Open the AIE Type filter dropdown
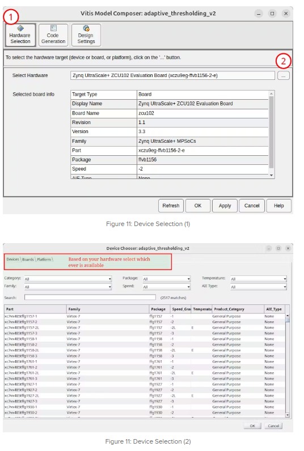The width and height of the screenshot is (304, 451). pyautogui.click(x=259, y=287)
